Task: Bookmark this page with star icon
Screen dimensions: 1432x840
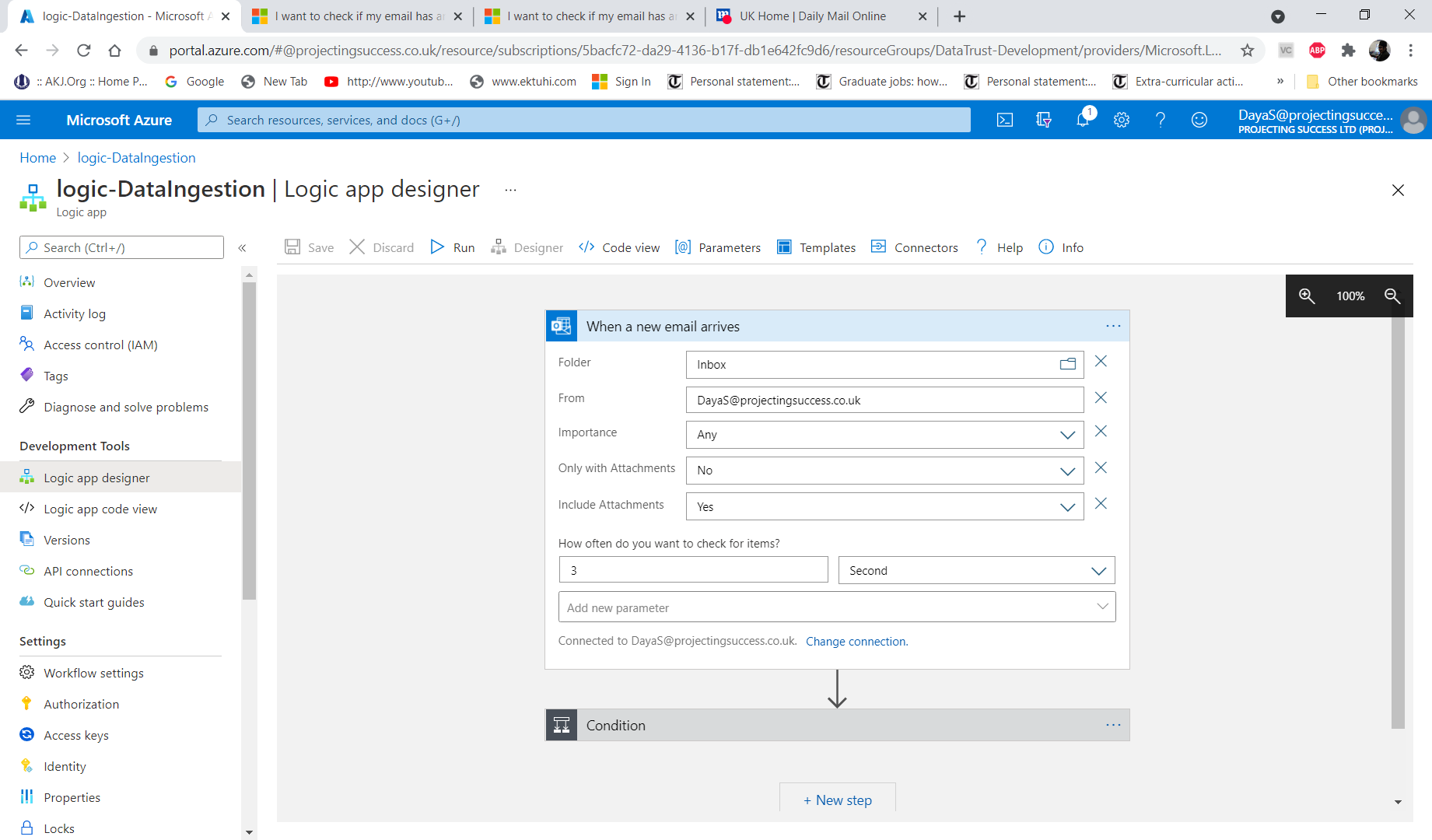Action: 1247,51
